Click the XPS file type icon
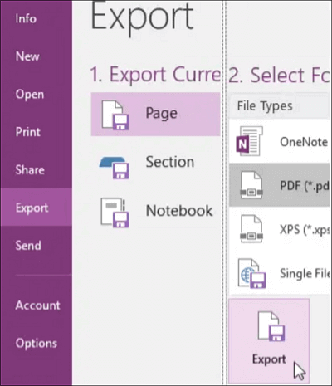Screen dimensions: 332x386 pyautogui.click(x=251, y=229)
